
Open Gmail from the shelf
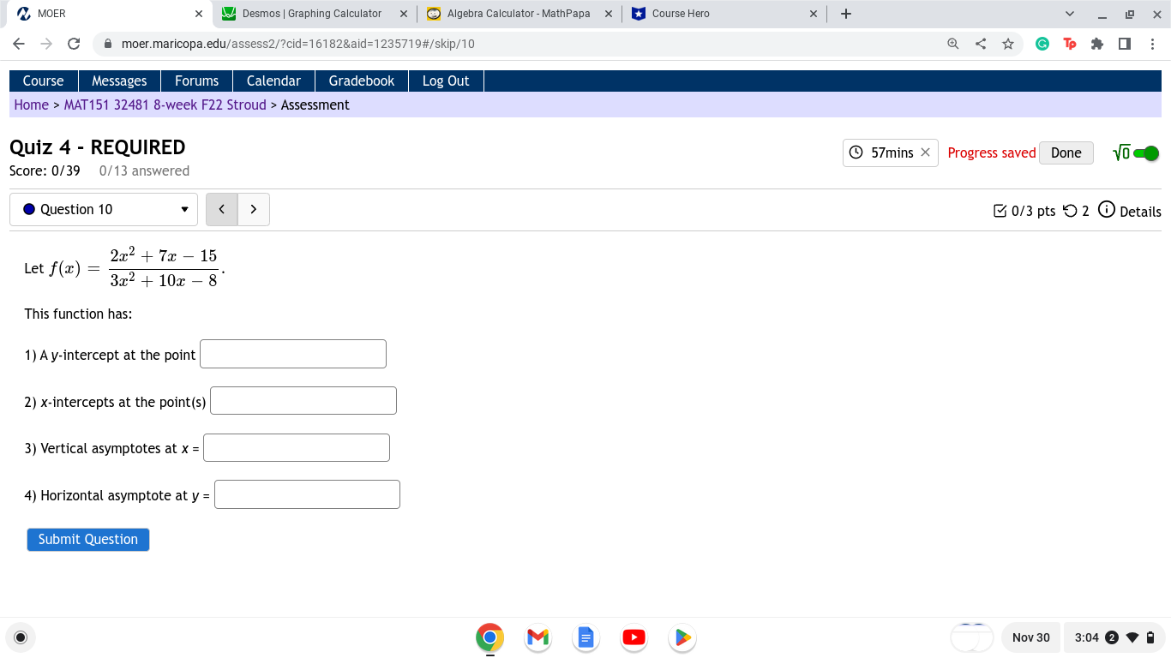538,637
